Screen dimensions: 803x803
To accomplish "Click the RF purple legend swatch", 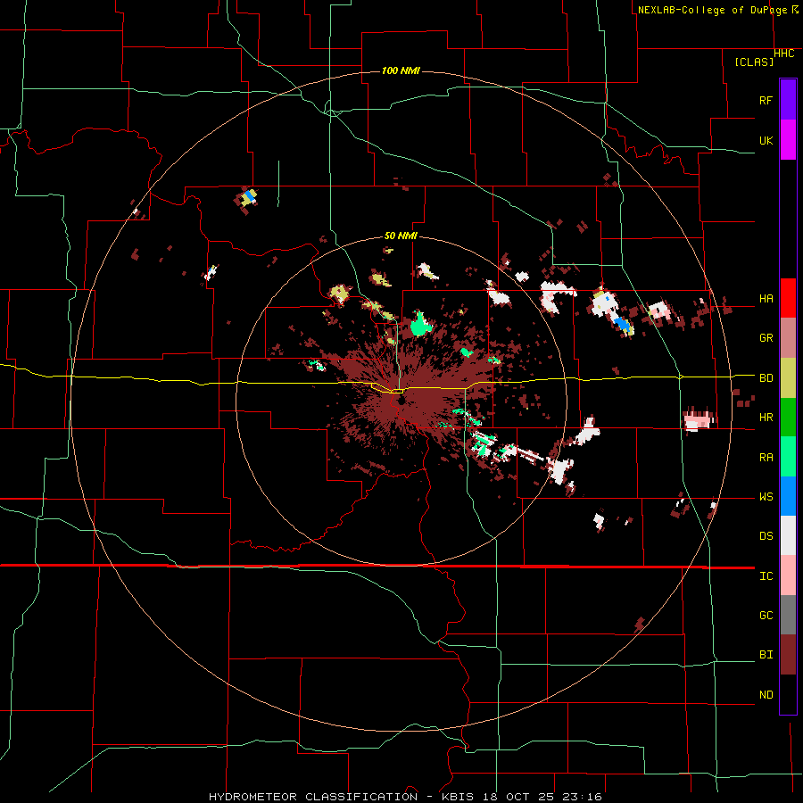I will [788, 100].
